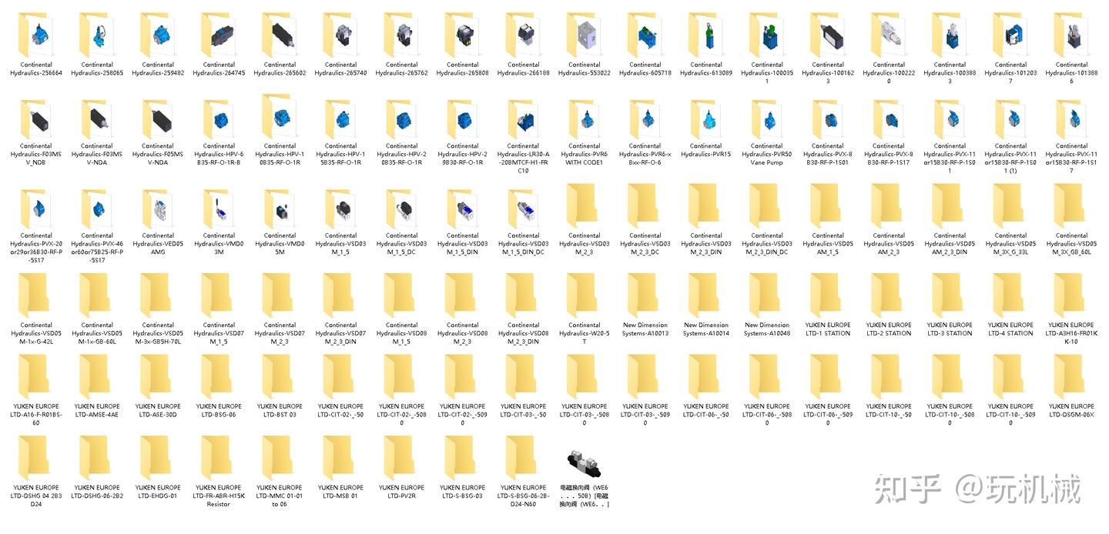Viewport: 1109px width, 534px height.
Task: Click label 'Continental Hydraulics-265602'
Action: coord(280,69)
